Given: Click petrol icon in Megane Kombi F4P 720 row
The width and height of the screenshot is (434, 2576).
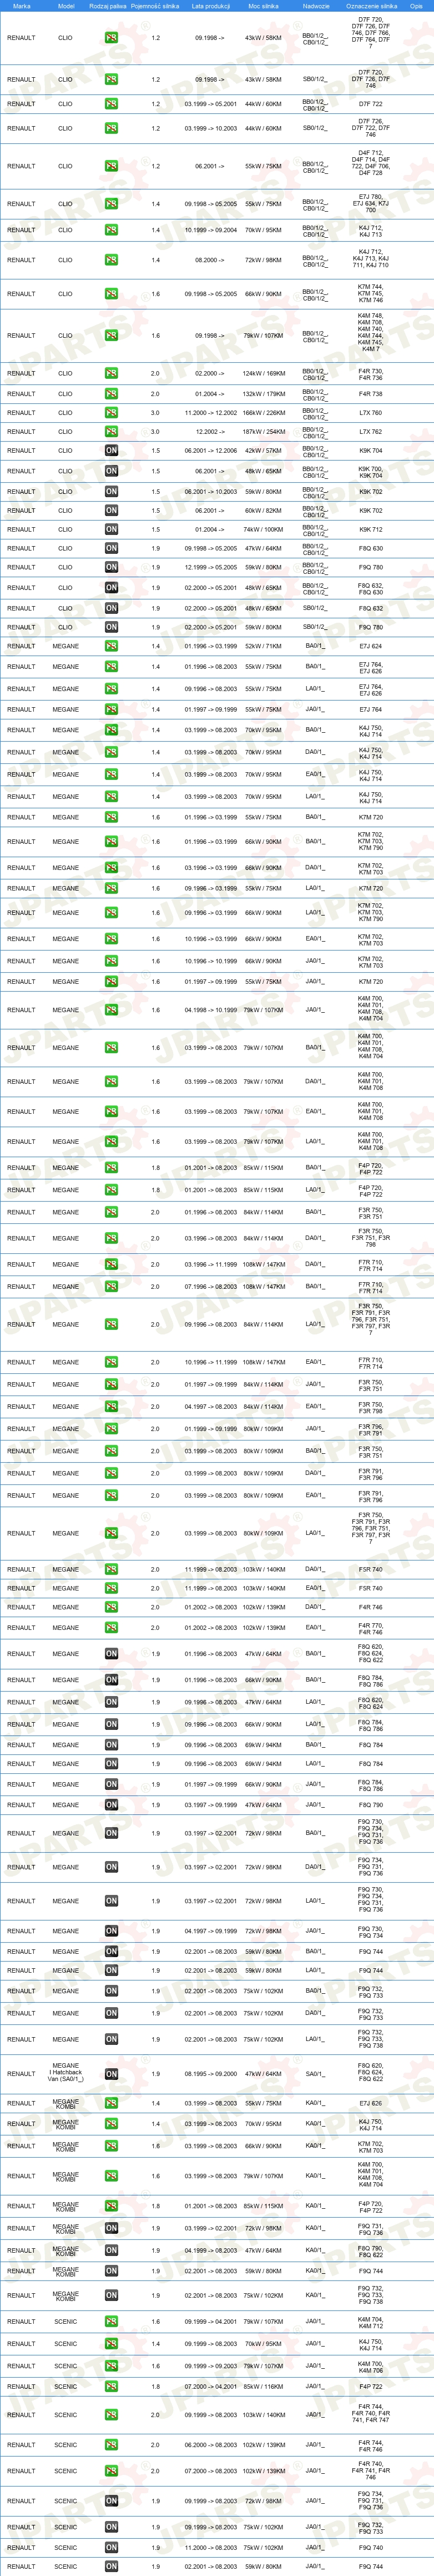Looking at the screenshot, I should (x=111, y=2206).
